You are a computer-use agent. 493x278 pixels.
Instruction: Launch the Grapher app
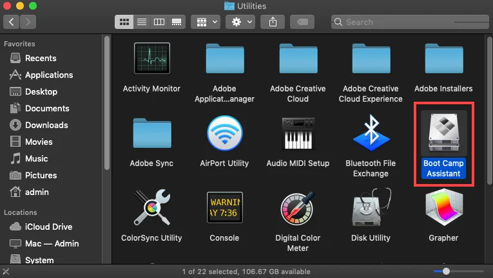(x=443, y=209)
